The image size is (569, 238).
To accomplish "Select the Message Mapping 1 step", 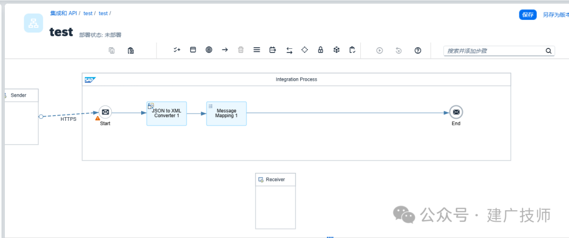I will coord(227,113).
